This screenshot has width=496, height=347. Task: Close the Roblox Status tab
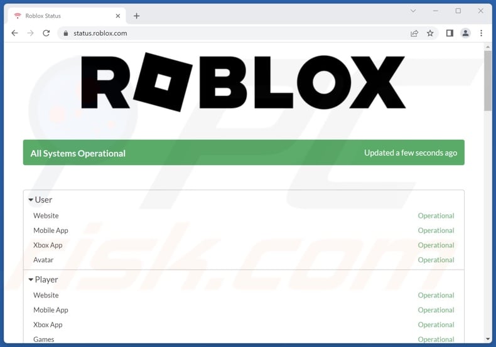[x=118, y=16]
